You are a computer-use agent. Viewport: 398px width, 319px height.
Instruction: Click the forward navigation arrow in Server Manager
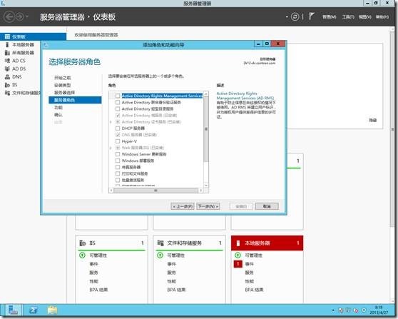pyautogui.click(x=19, y=17)
